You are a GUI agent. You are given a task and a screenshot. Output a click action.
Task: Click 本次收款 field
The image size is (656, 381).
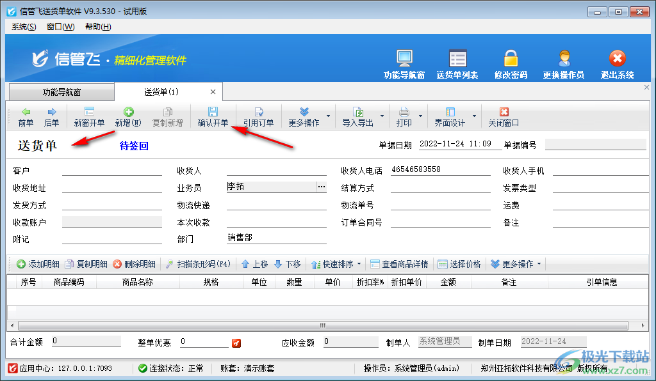pyautogui.click(x=277, y=222)
